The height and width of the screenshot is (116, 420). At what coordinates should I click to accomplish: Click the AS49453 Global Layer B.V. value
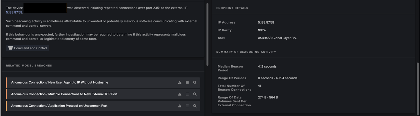pyautogui.click(x=277, y=38)
